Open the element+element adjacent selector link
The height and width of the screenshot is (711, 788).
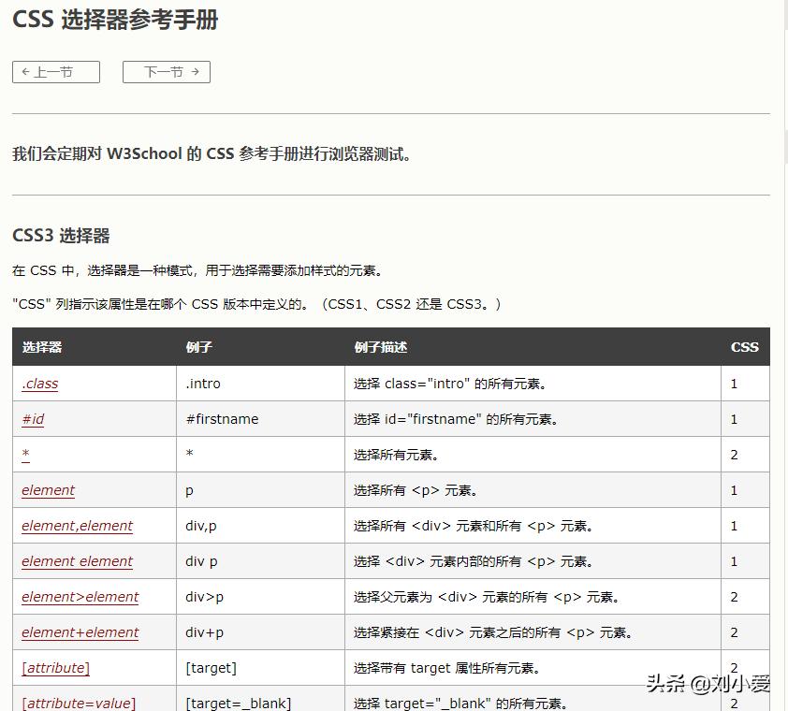coord(80,631)
